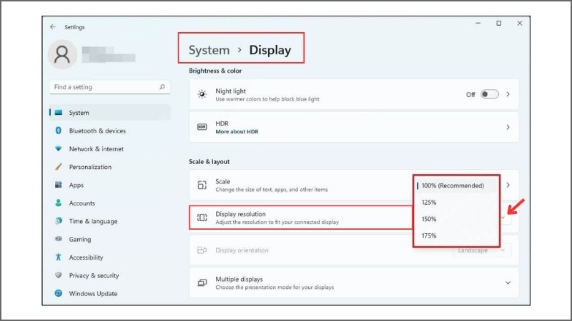Screen dimensions: 572x321
Task: Click the Time & language globe icon
Action: (x=59, y=220)
